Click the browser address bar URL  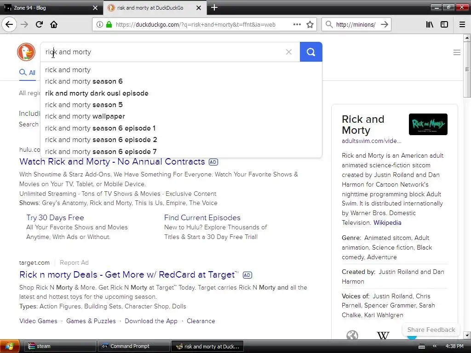[x=195, y=25]
